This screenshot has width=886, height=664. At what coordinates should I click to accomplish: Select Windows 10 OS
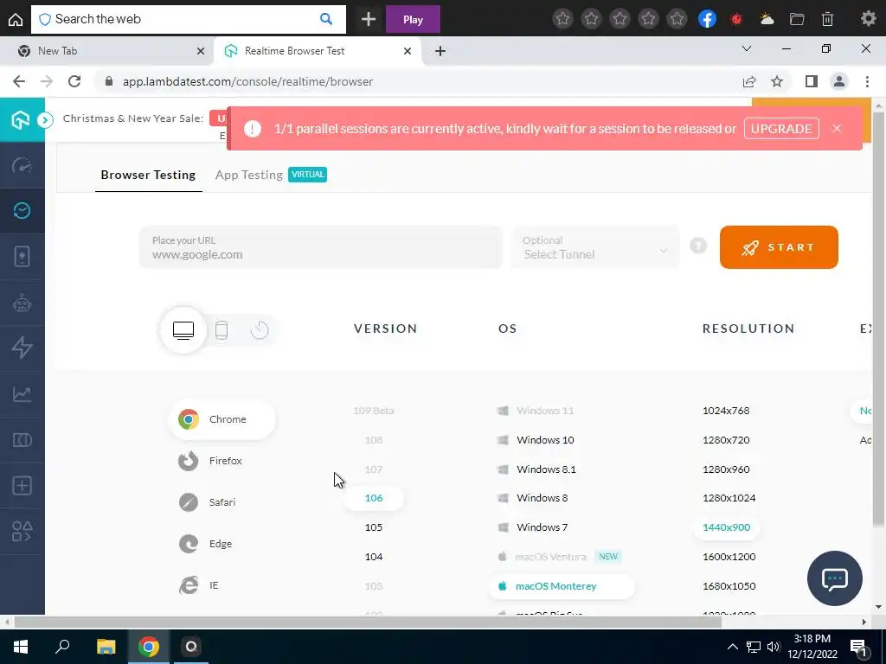pos(535,440)
